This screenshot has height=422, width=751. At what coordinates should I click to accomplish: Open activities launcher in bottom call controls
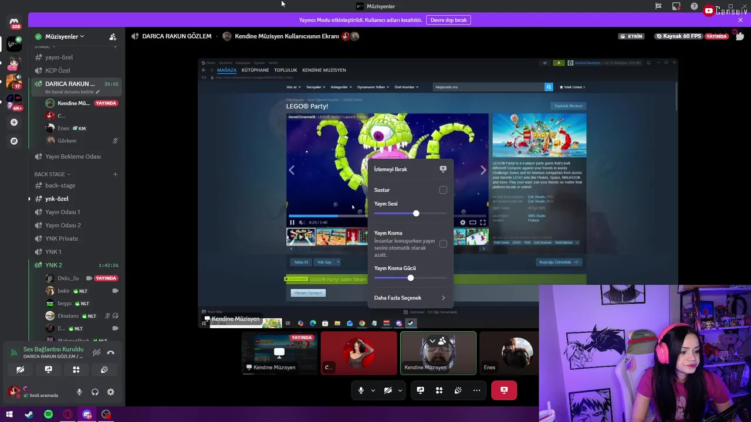pyautogui.click(x=439, y=390)
